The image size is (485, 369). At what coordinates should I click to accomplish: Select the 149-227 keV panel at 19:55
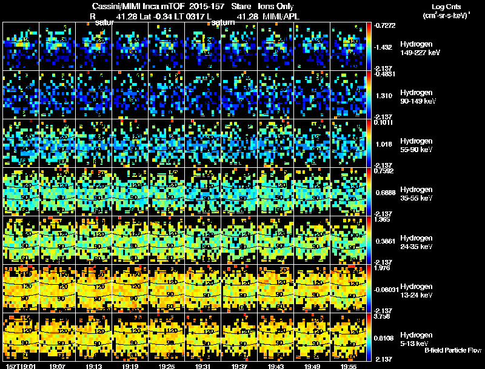pyautogui.click(x=348, y=47)
